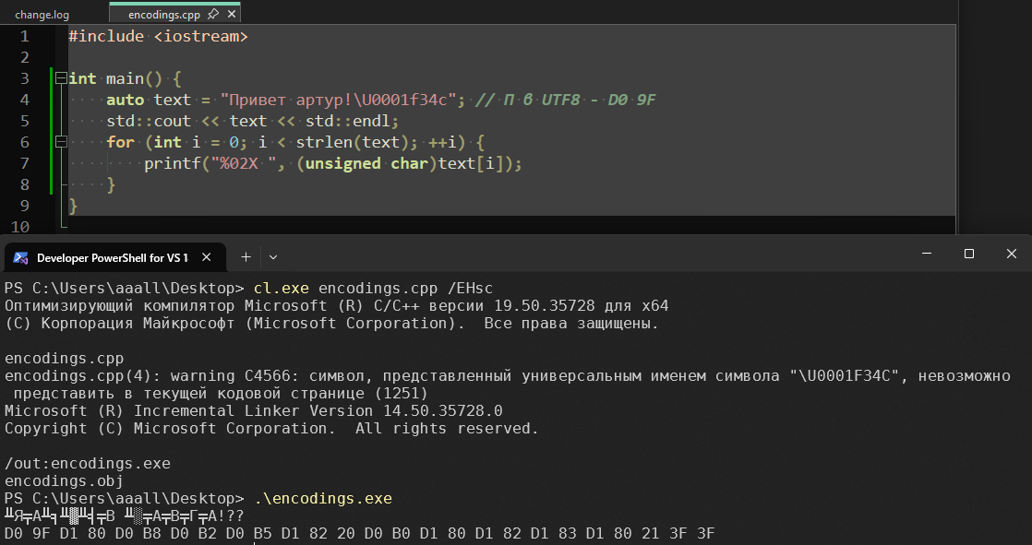The width and height of the screenshot is (1032, 545).
Task: Switch to the change.log tab
Action: click(43, 14)
